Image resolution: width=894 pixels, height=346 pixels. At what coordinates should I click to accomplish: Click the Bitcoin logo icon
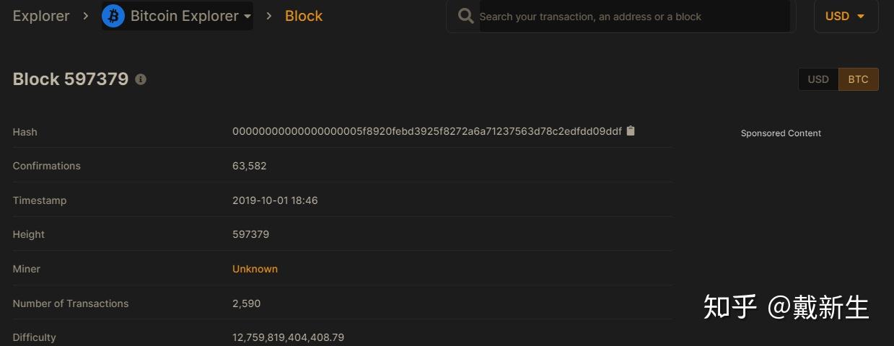pos(113,16)
